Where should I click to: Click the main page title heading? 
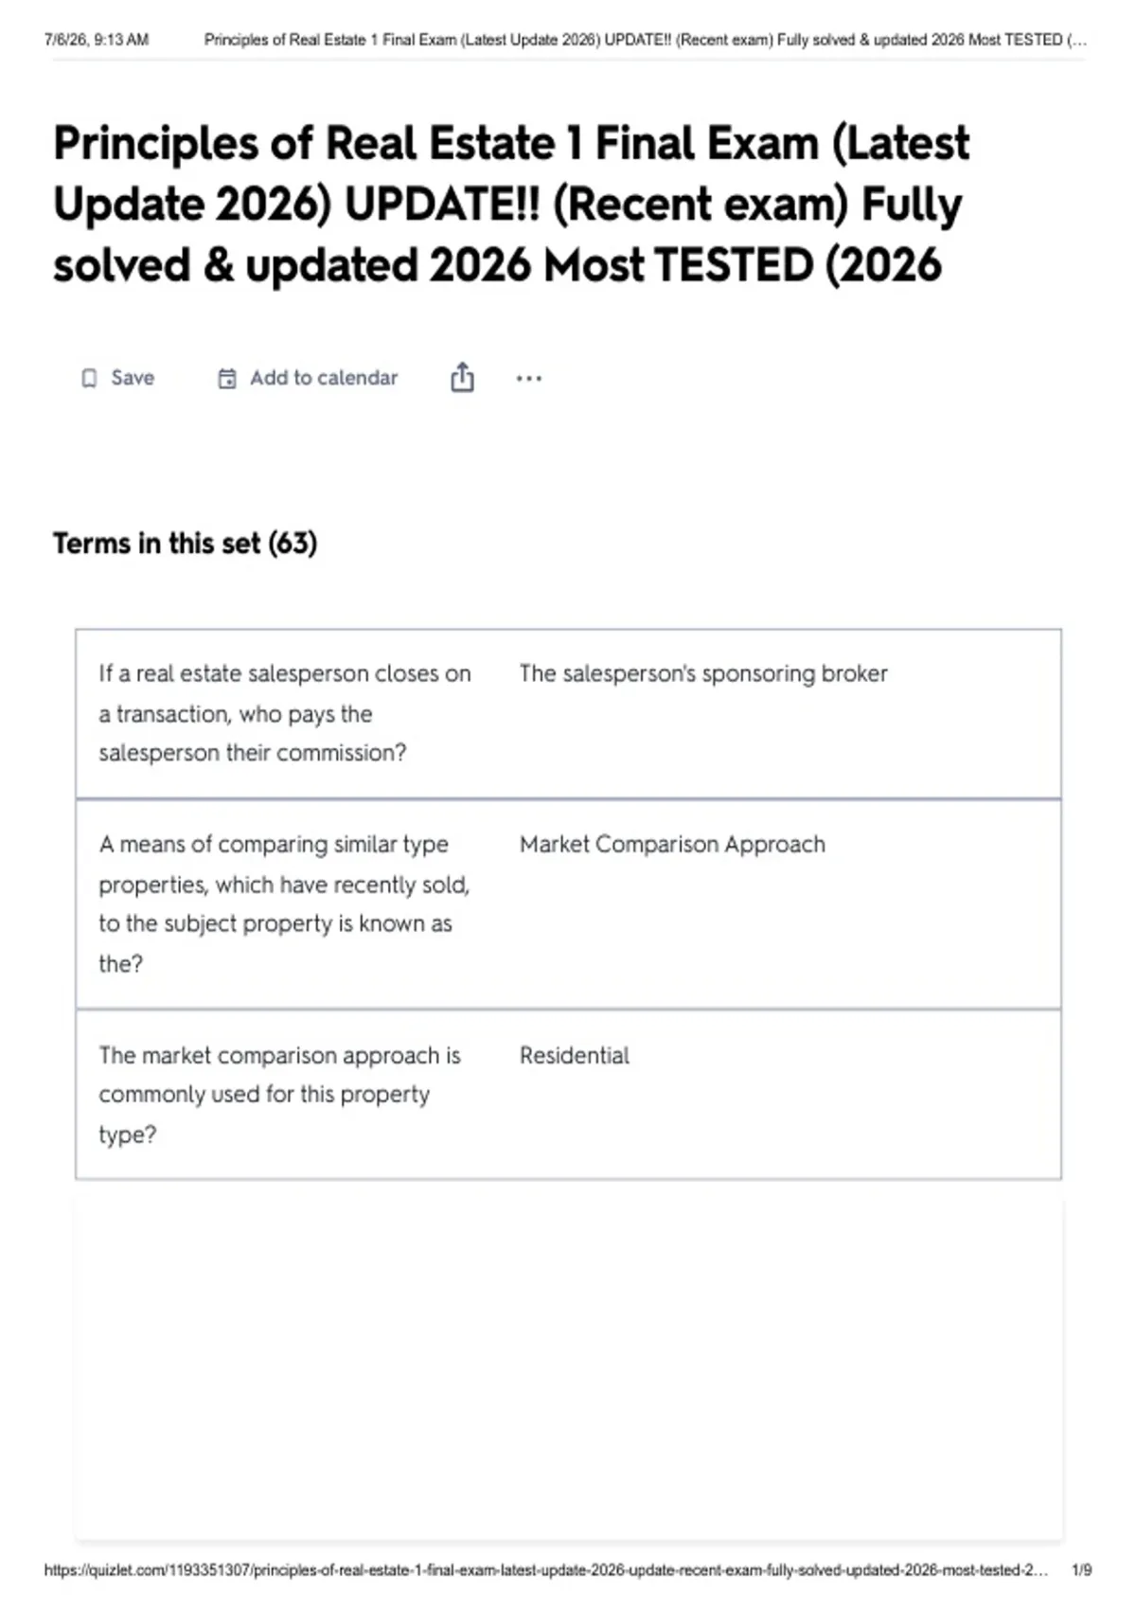click(x=511, y=204)
